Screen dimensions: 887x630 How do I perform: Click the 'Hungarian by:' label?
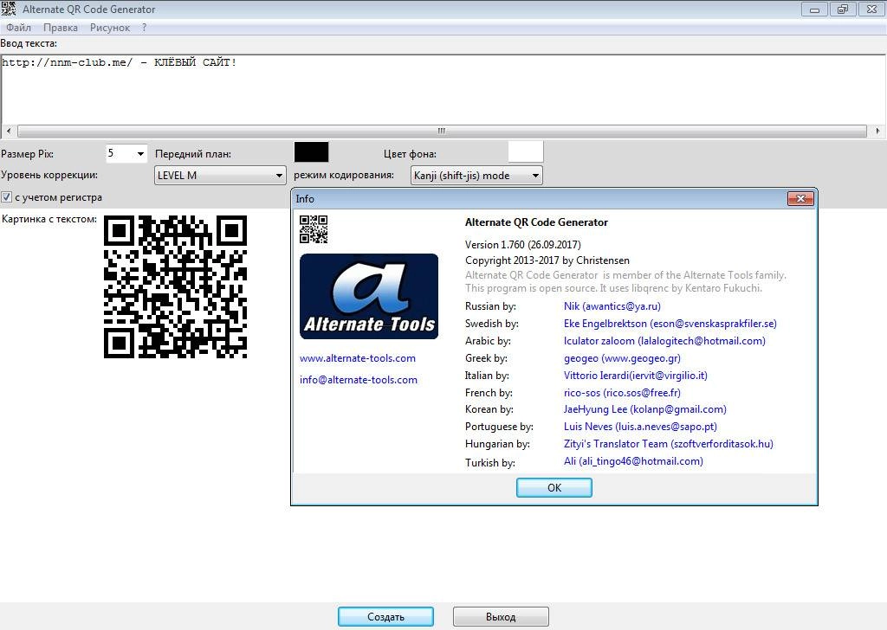(497, 444)
